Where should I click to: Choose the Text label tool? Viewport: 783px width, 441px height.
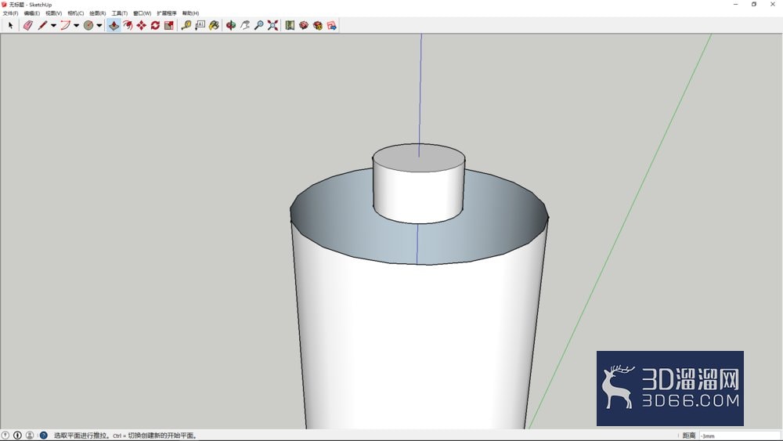coord(200,26)
